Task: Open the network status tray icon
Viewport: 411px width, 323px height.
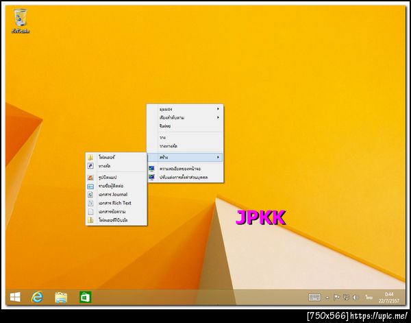Action: 346,298
